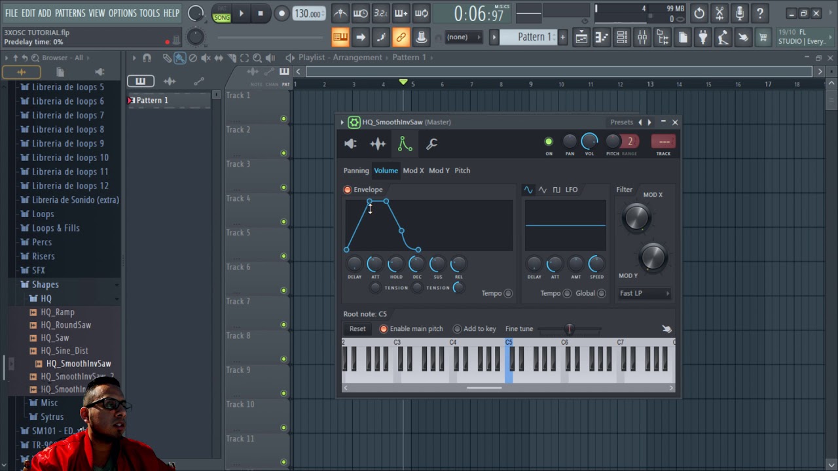Viewport: 838px width, 471px height.
Task: Click the one-click audio recording microphone icon
Action: pyautogui.click(x=740, y=13)
